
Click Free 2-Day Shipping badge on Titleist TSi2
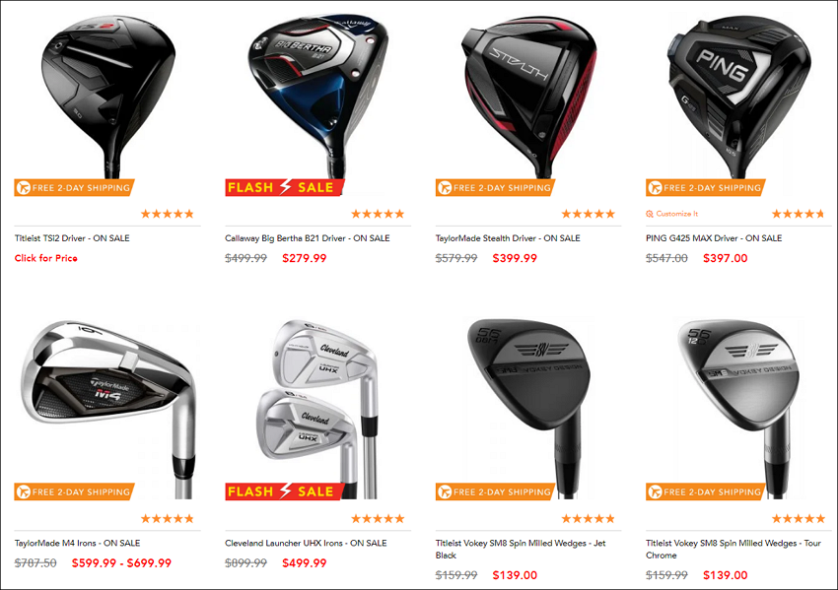click(x=74, y=187)
